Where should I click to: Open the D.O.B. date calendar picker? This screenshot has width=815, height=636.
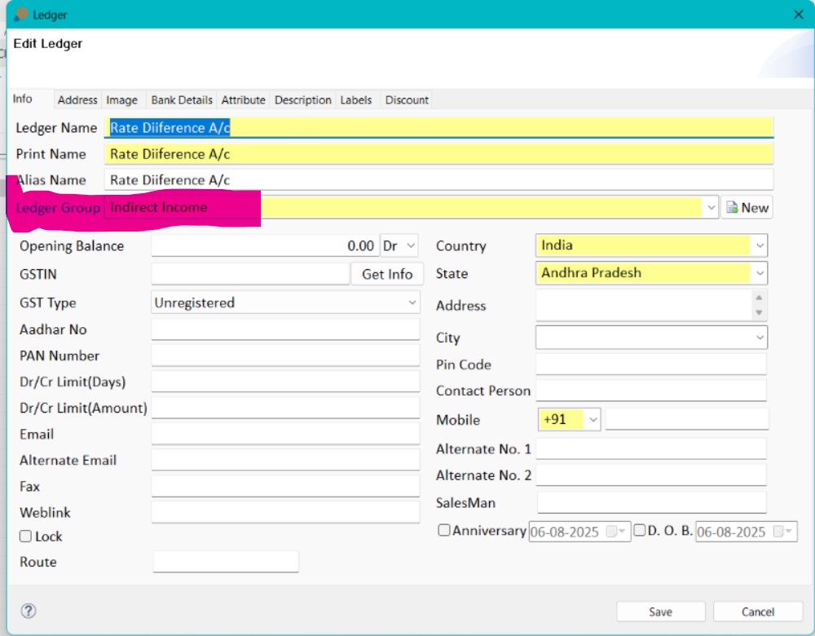[782, 532]
